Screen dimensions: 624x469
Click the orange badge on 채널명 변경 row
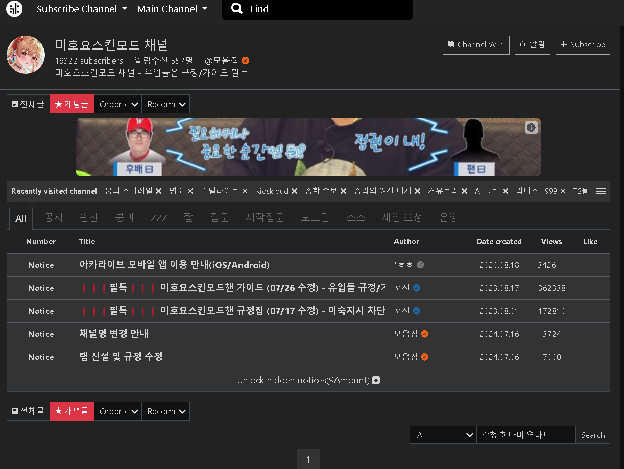pyautogui.click(x=425, y=334)
